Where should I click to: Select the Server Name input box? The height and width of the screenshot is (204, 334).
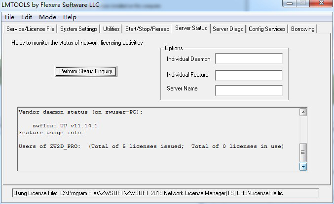tap(249, 90)
